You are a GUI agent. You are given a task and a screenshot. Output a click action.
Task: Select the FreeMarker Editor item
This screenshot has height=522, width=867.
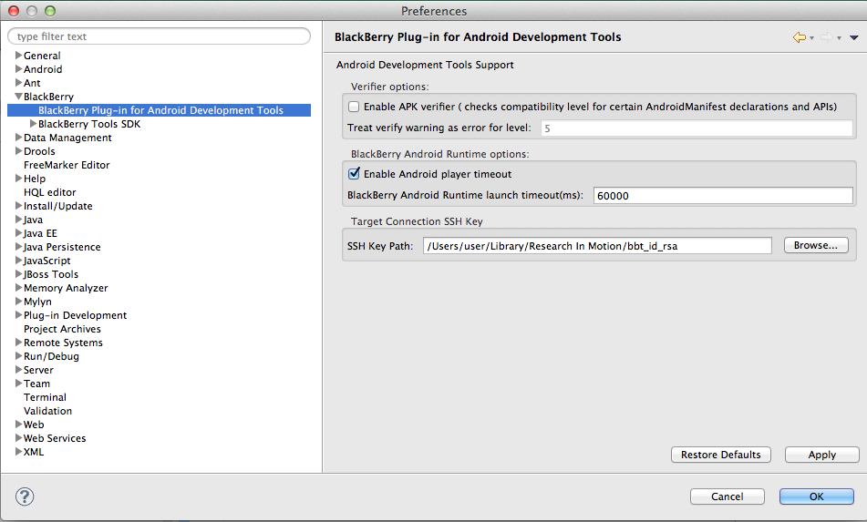[67, 165]
